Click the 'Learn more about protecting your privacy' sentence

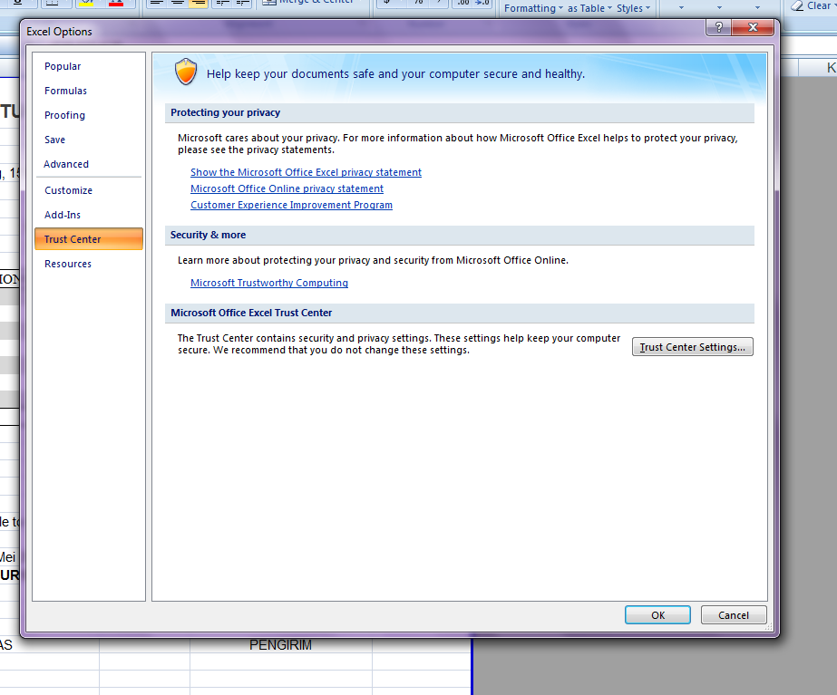point(373,260)
